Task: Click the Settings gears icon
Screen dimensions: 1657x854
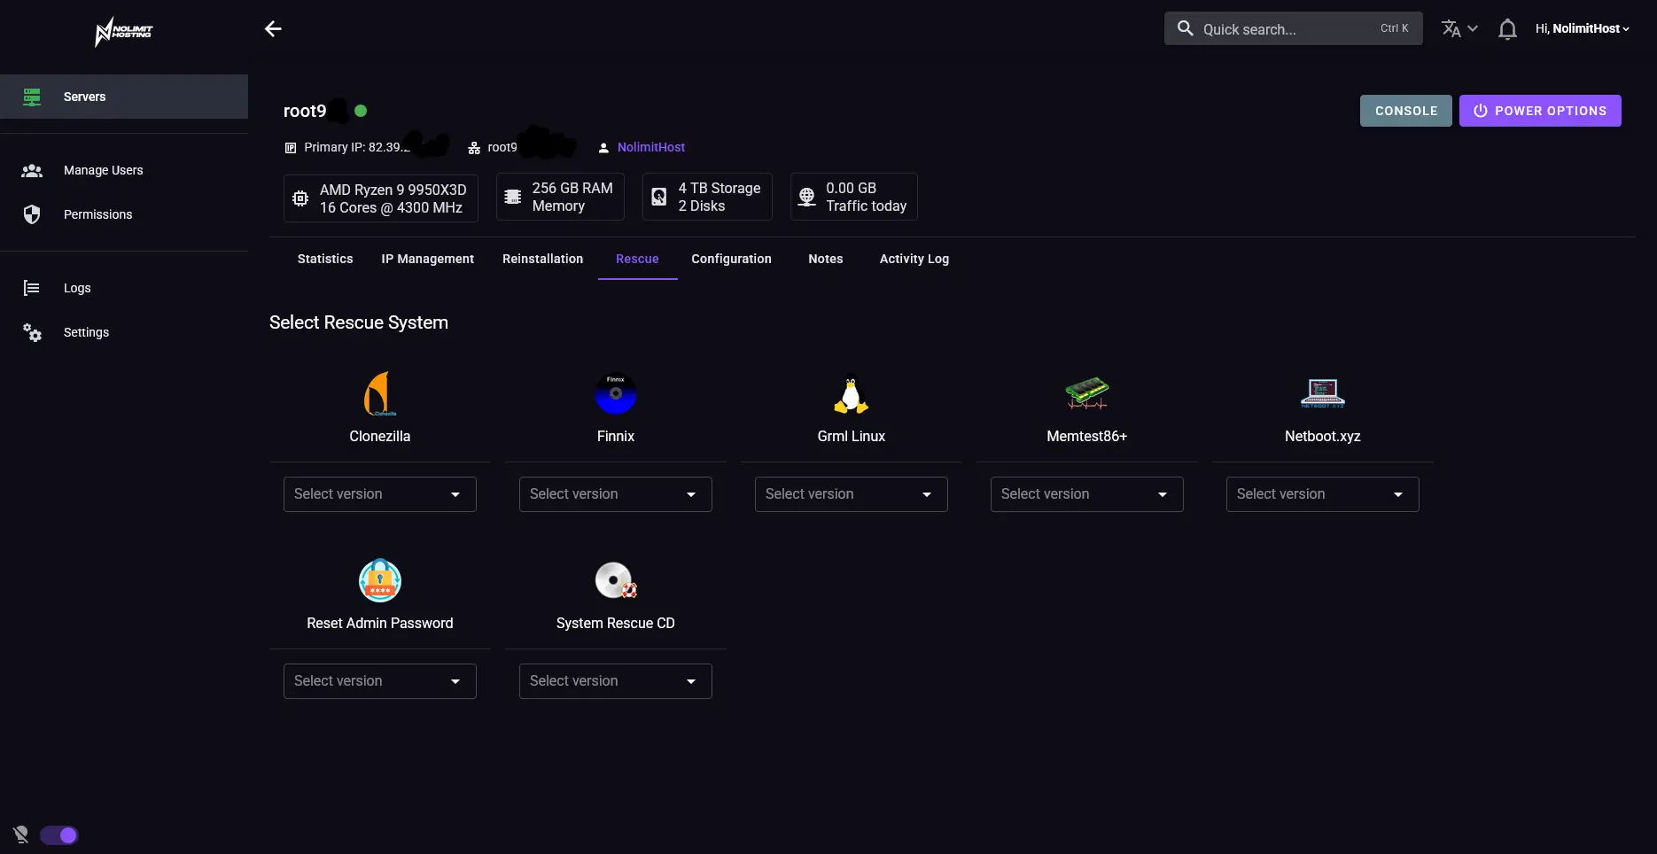Action: tap(32, 332)
